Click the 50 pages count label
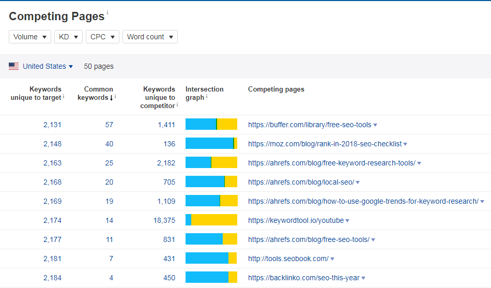 pos(99,66)
